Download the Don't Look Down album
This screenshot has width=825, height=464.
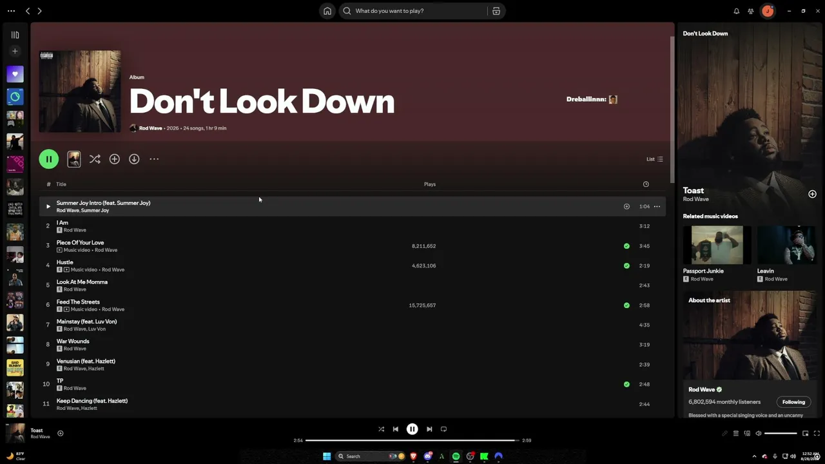click(x=134, y=159)
